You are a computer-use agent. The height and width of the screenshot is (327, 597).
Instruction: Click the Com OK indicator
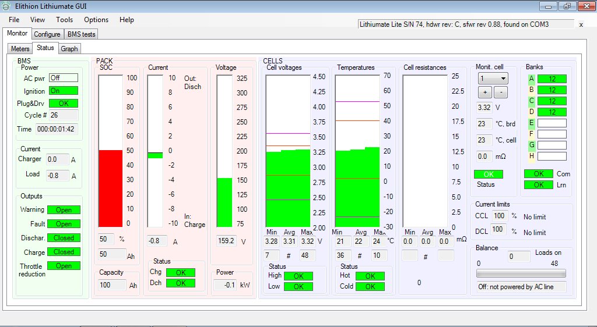538,174
